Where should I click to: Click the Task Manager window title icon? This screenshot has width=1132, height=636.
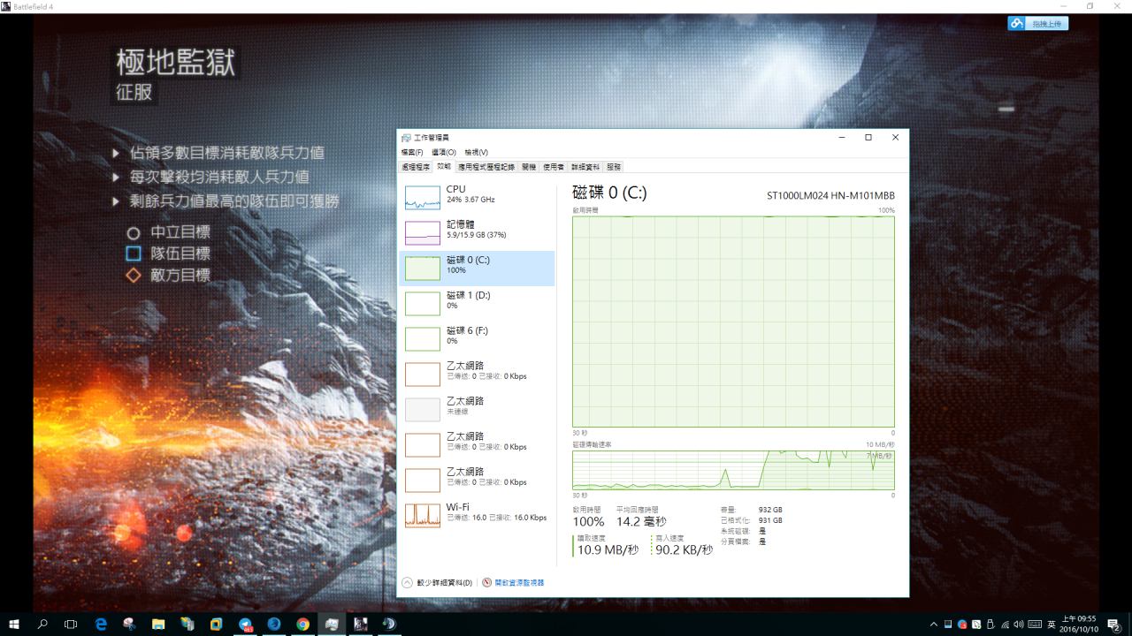(x=406, y=138)
